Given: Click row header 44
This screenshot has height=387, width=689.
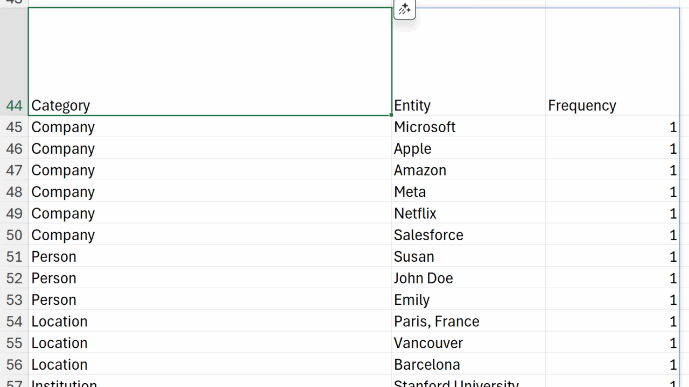Looking at the screenshot, I should [14, 105].
